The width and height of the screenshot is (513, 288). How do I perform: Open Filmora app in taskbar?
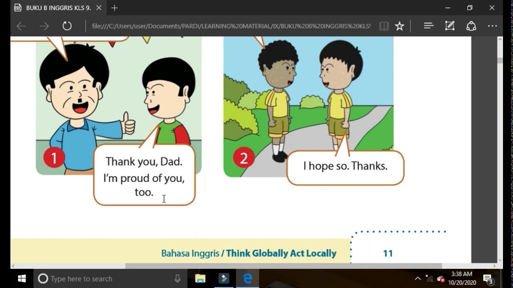coord(224,279)
